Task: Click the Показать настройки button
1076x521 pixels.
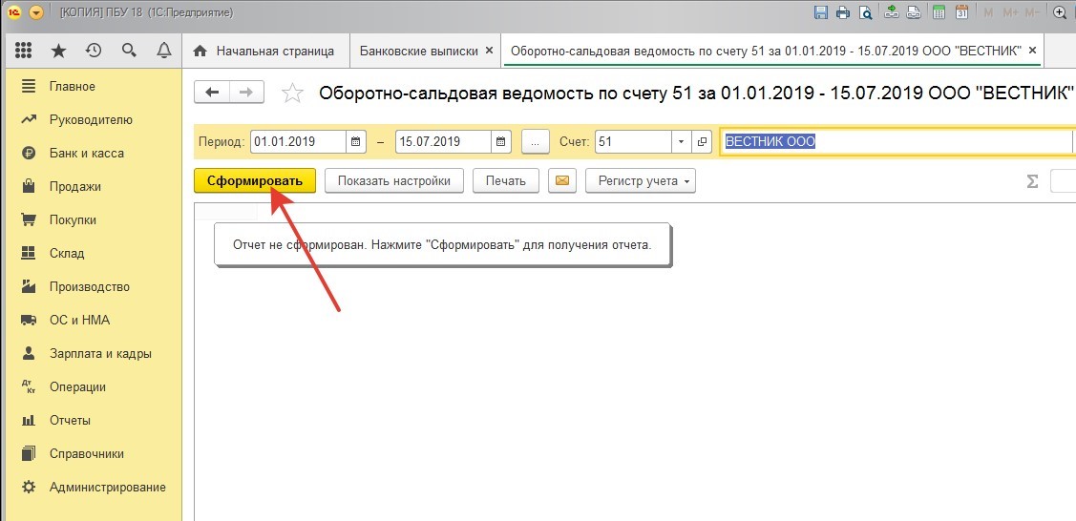Action: click(393, 180)
